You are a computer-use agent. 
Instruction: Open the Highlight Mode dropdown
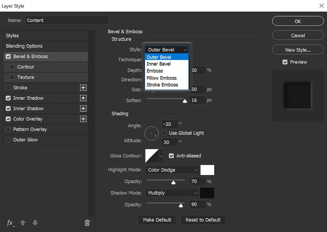172,170
